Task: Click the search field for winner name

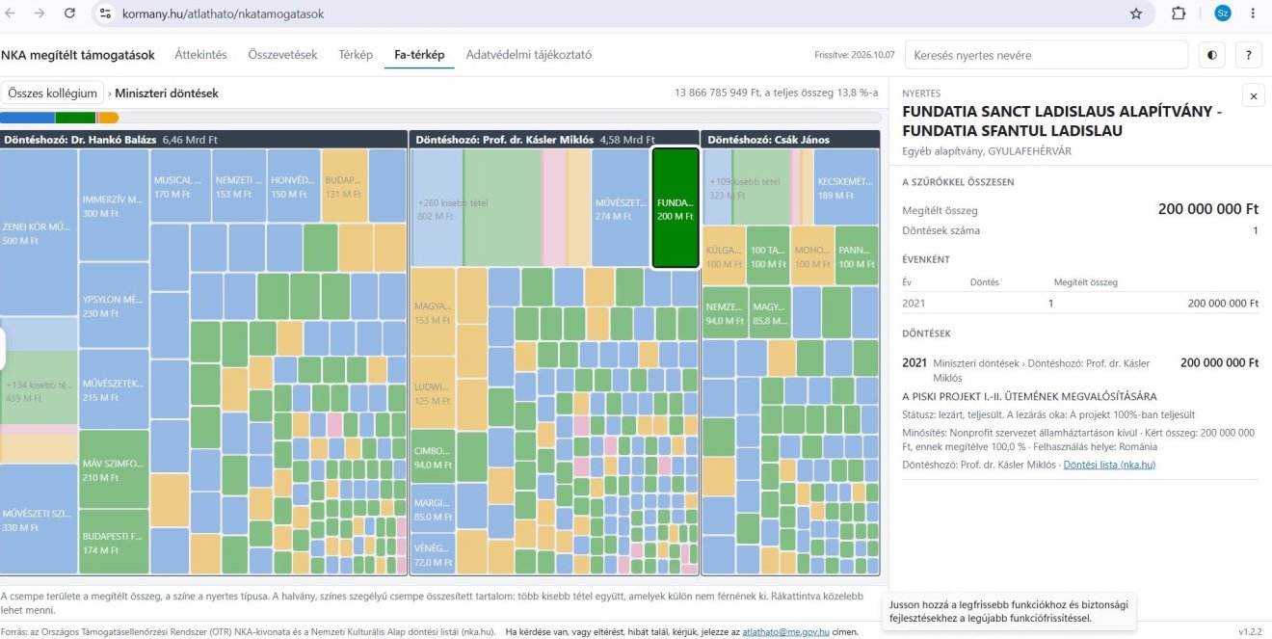Action: coord(1047,55)
